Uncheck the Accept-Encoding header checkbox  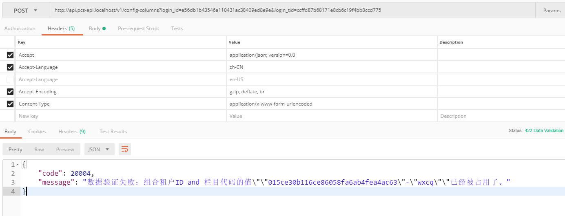click(x=10, y=92)
